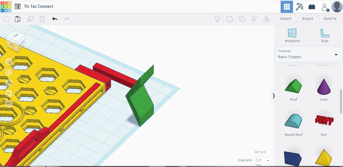Select the Ruler tool
This screenshot has width=343, height=167.
pyautogui.click(x=325, y=35)
